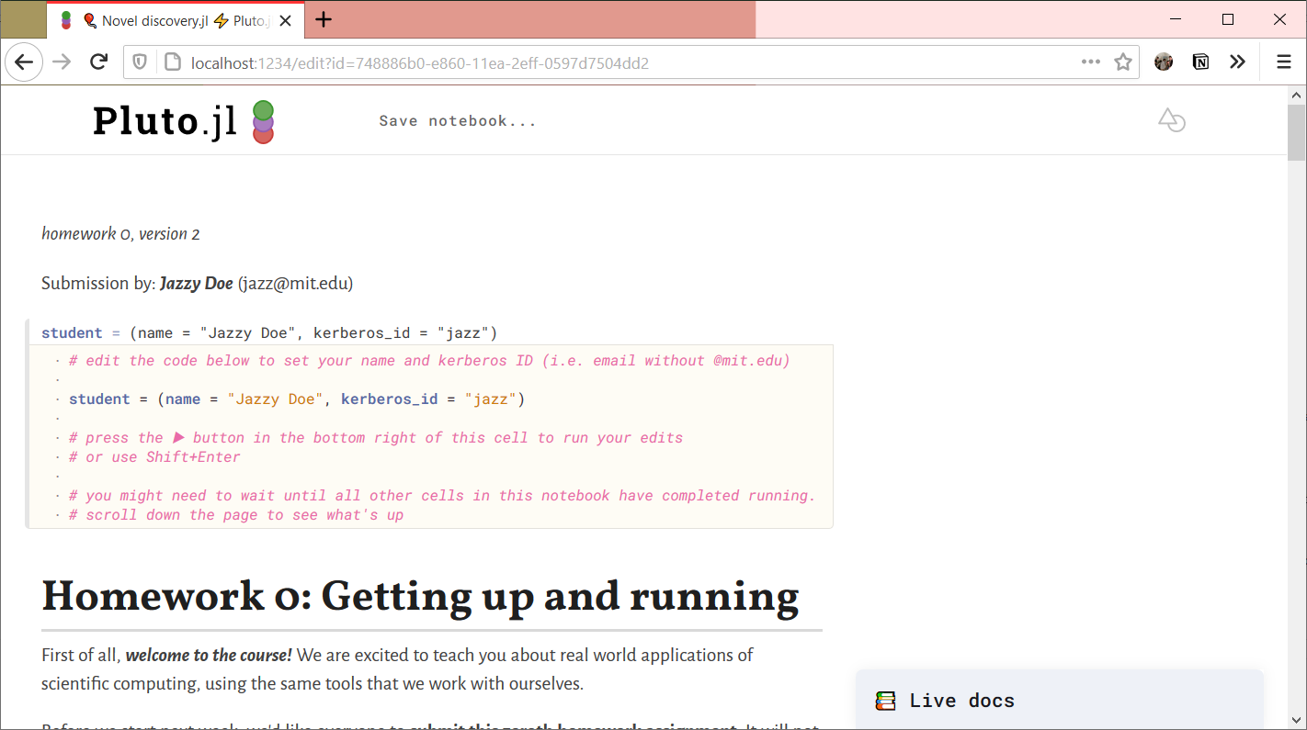Click comment '# you might need to wait'
The width and height of the screenshot is (1307, 730).
pyautogui.click(x=442, y=496)
